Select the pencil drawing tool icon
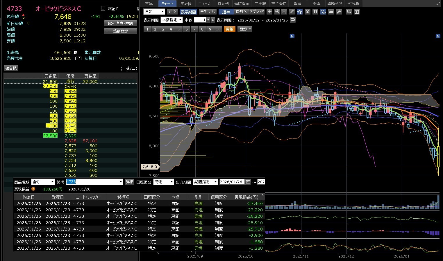The width and height of the screenshot is (443, 261). (x=292, y=12)
